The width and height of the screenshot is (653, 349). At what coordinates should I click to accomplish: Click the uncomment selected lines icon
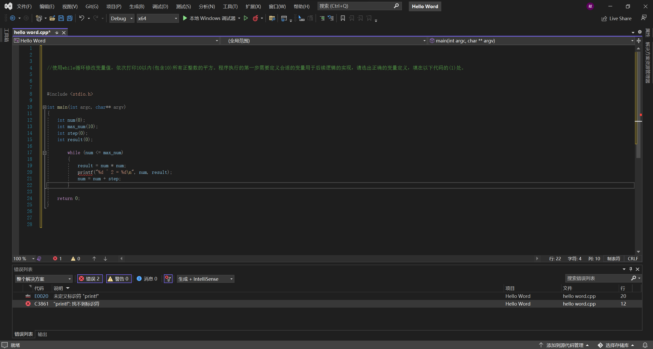coord(331,18)
